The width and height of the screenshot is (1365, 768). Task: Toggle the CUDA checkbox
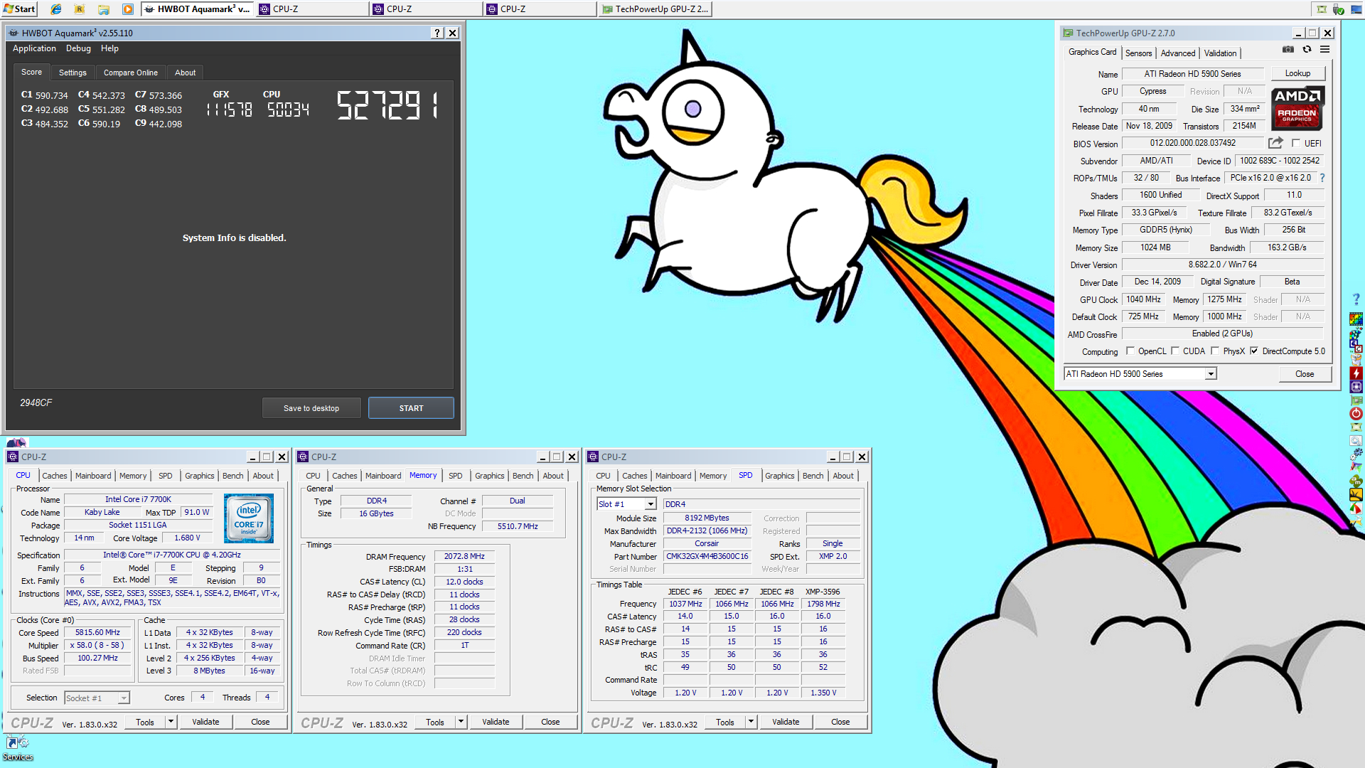pyautogui.click(x=1175, y=351)
